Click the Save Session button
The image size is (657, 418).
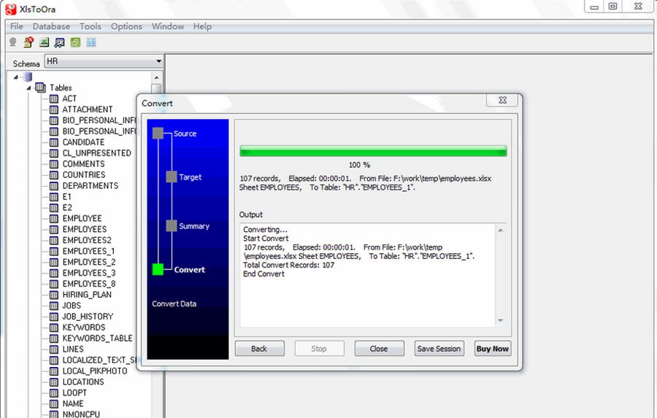point(439,349)
